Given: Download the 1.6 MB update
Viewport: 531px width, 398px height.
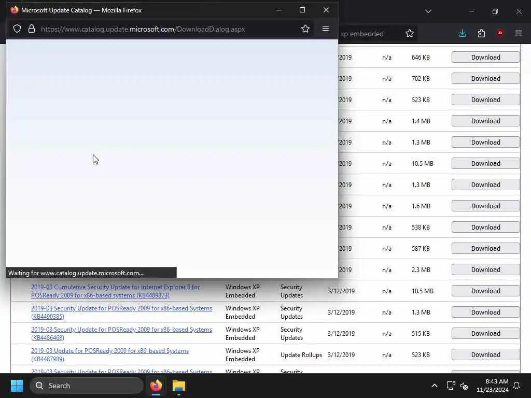Looking at the screenshot, I should click(485, 206).
